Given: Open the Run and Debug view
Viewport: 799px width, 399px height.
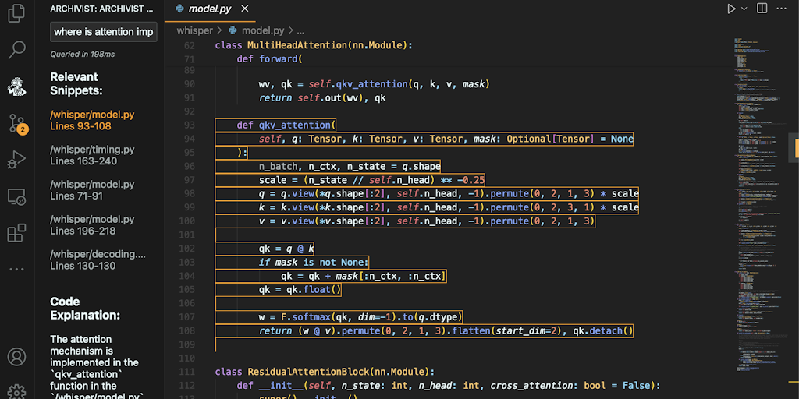Looking at the screenshot, I should (16, 160).
